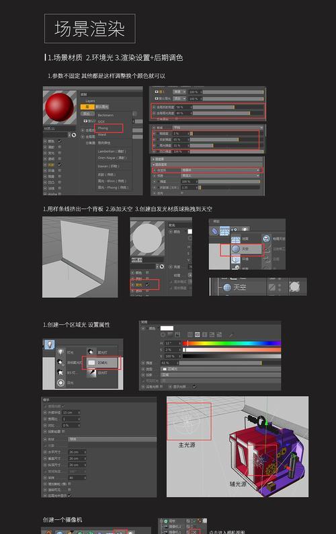Click the luminous material tag on sky
Screen dimensions: 336x534
coord(294,287)
